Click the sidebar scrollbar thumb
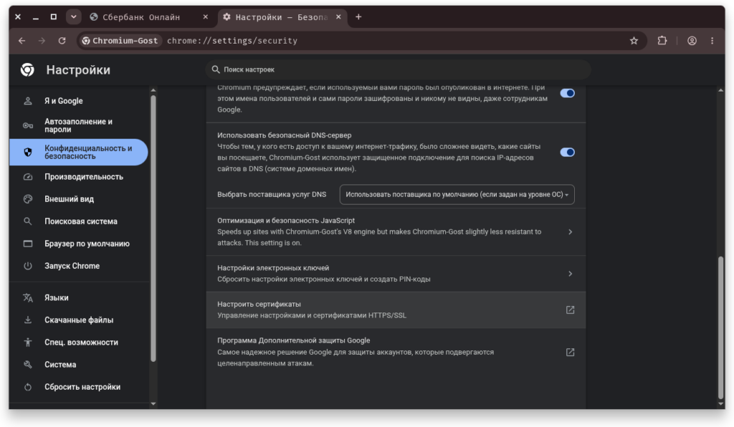This screenshot has height=427, width=734. point(153,228)
